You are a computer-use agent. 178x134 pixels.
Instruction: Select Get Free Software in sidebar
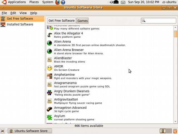[22, 19]
